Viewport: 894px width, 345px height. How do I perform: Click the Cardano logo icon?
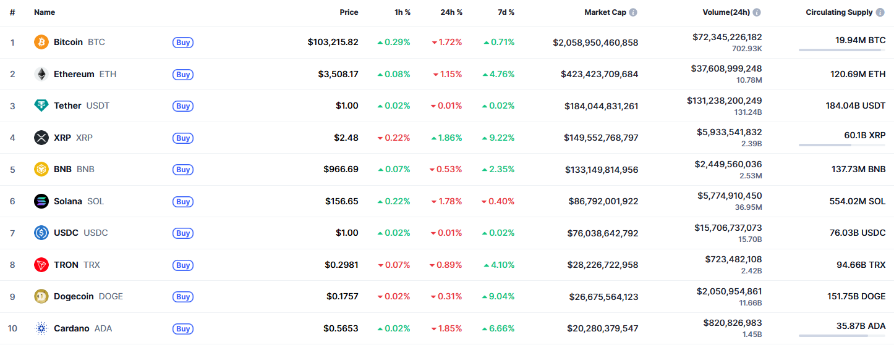[41, 328]
